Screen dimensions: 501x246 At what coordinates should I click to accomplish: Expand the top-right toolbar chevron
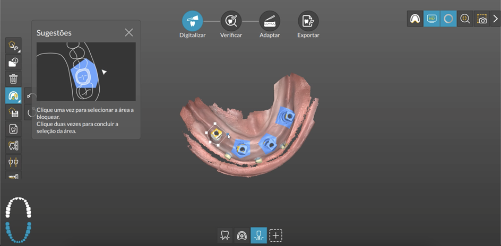pyautogui.click(x=495, y=19)
